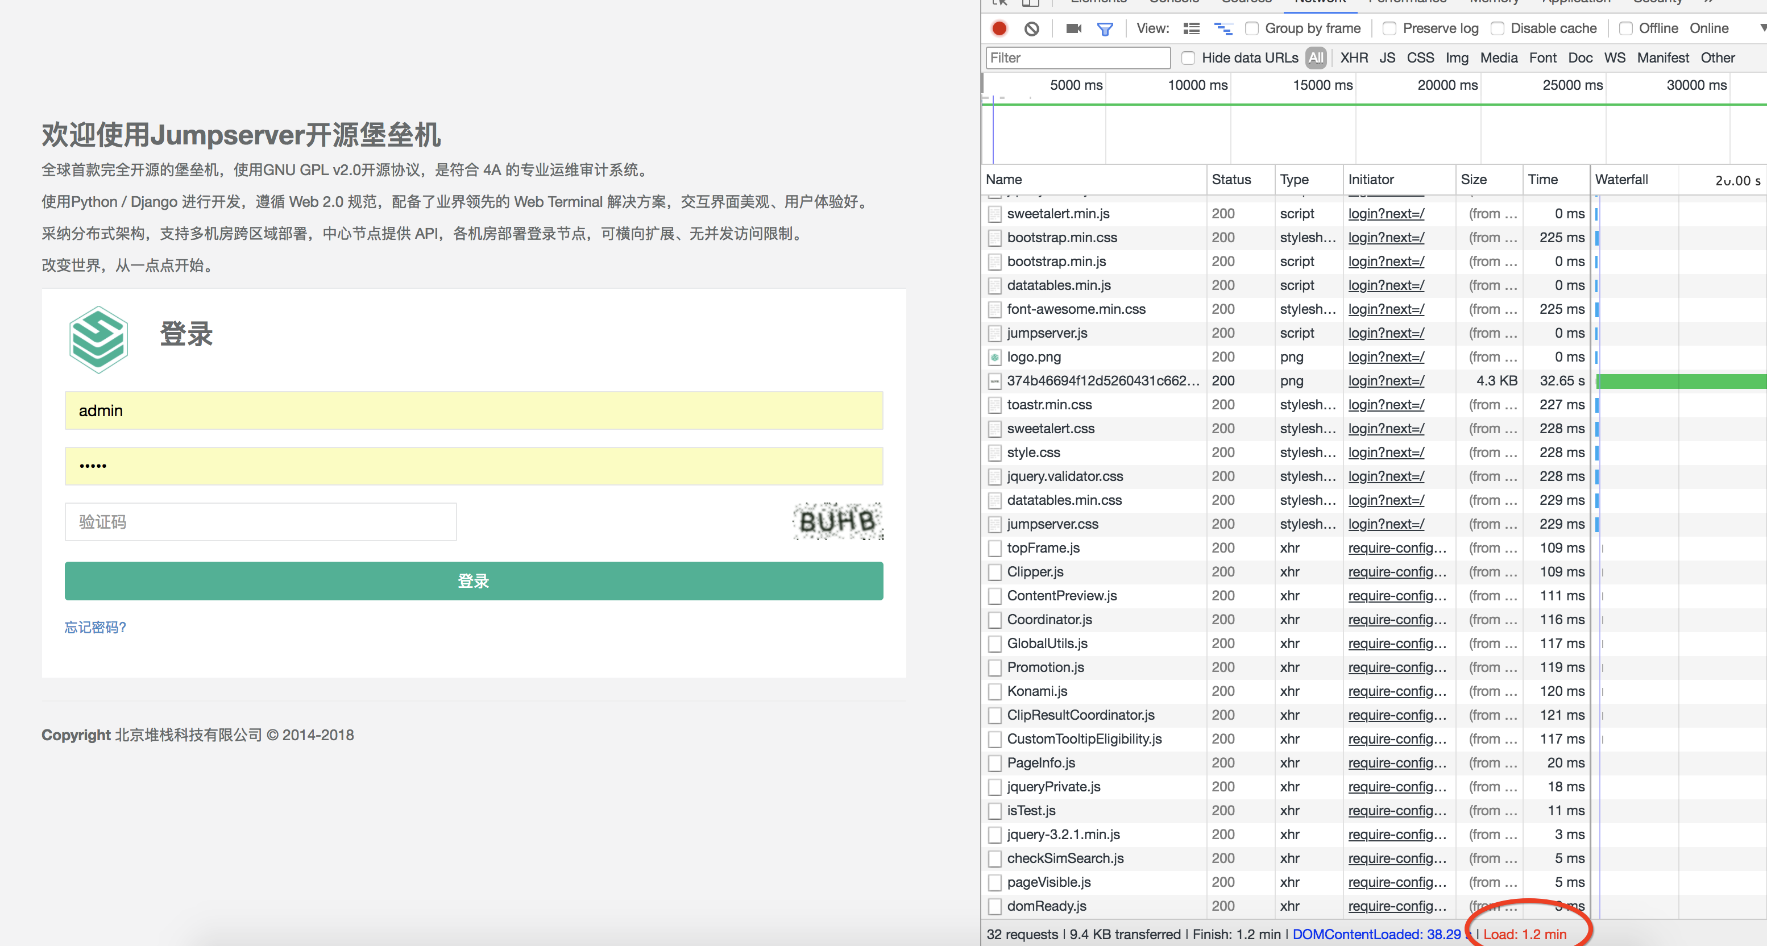Filter requests by XHR
Viewport: 1767px width, 946px height.
[1353, 57]
